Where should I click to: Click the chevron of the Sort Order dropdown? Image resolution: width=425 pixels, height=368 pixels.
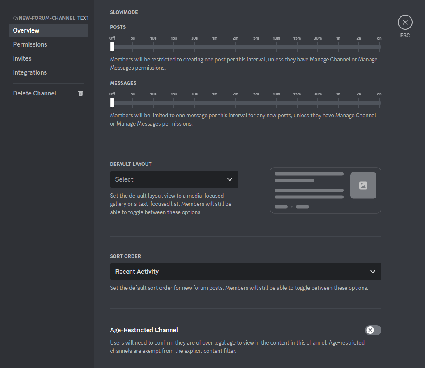[373, 272]
